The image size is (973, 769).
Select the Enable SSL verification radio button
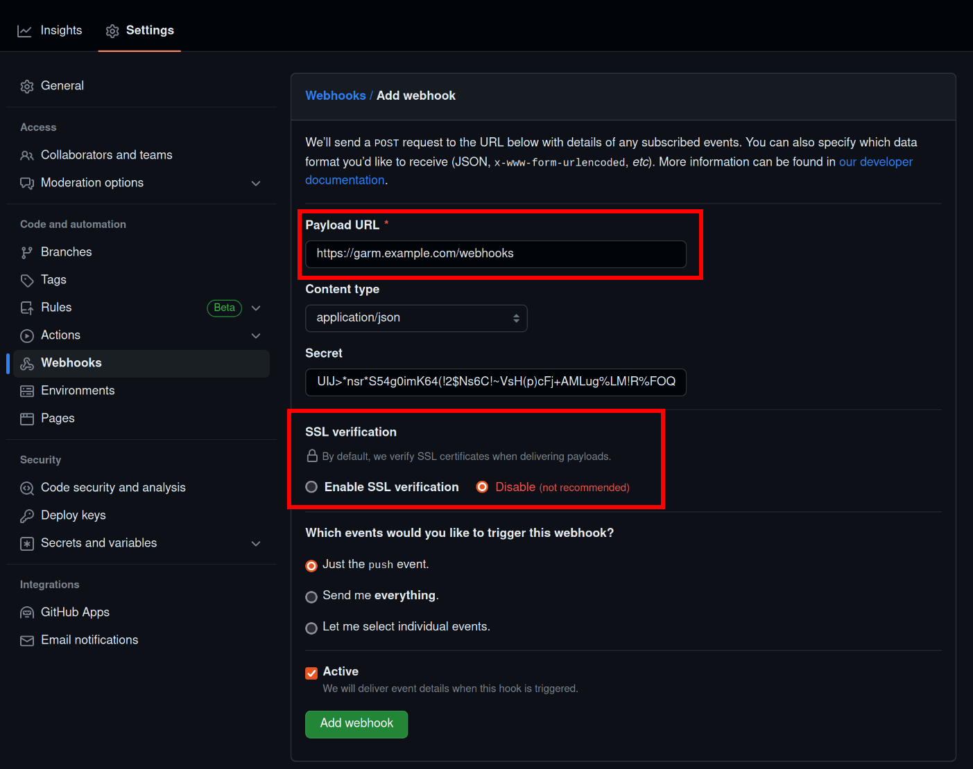point(312,487)
